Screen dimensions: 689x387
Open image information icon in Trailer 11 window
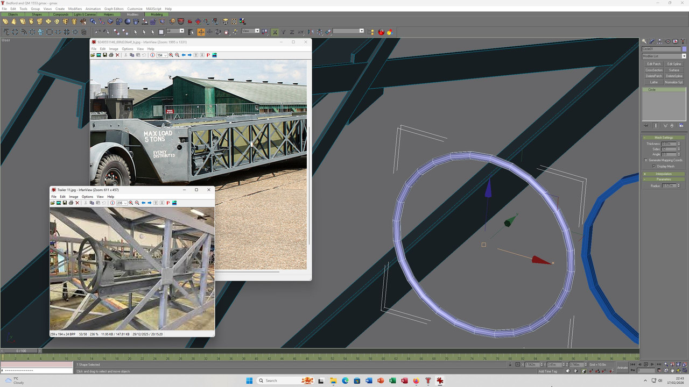(112, 203)
